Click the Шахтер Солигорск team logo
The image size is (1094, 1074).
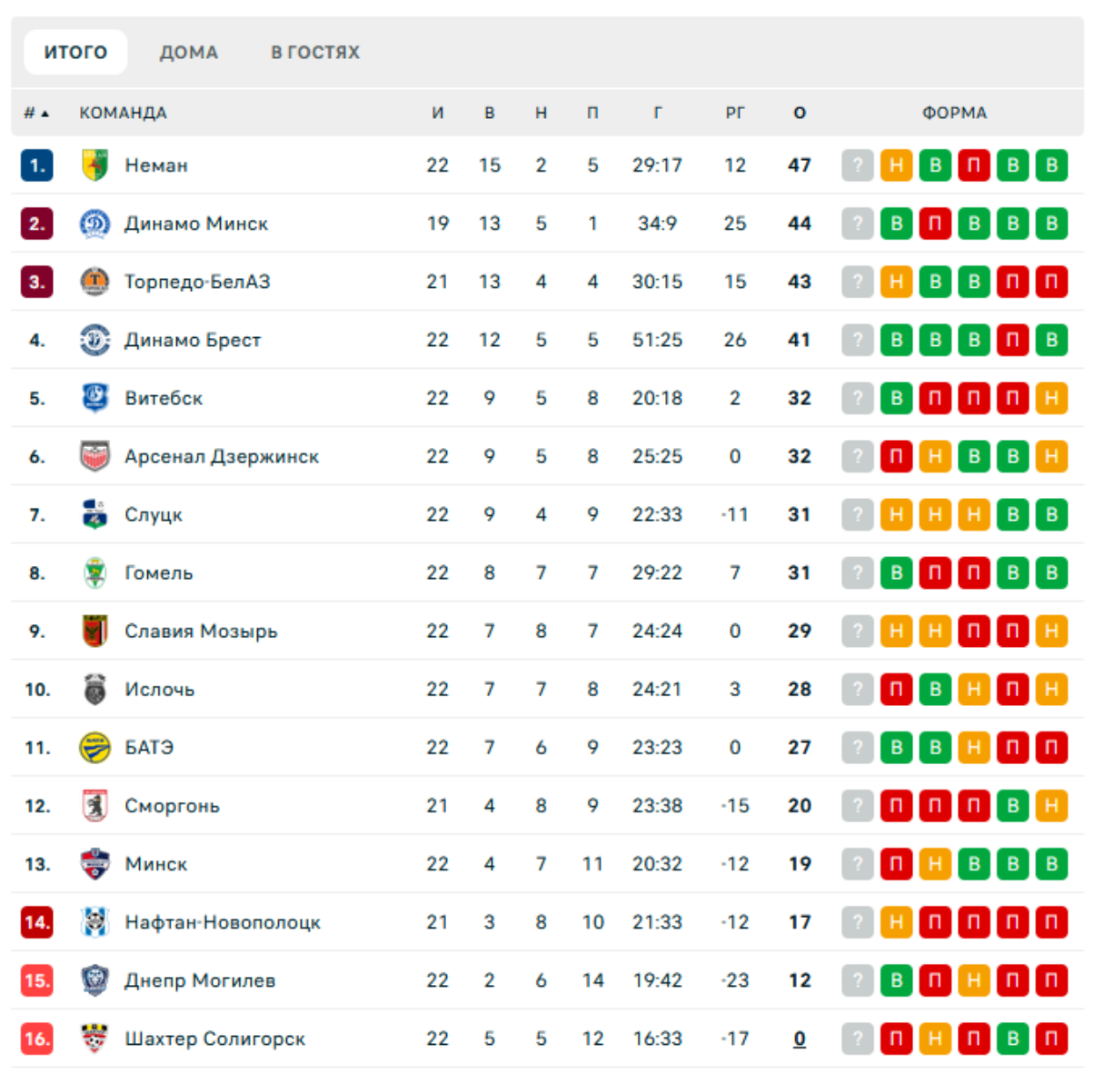94,1039
